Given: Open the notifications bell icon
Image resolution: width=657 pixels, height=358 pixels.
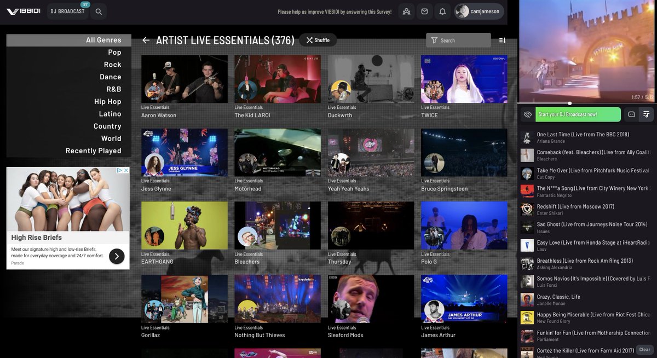Looking at the screenshot, I should 442,11.
